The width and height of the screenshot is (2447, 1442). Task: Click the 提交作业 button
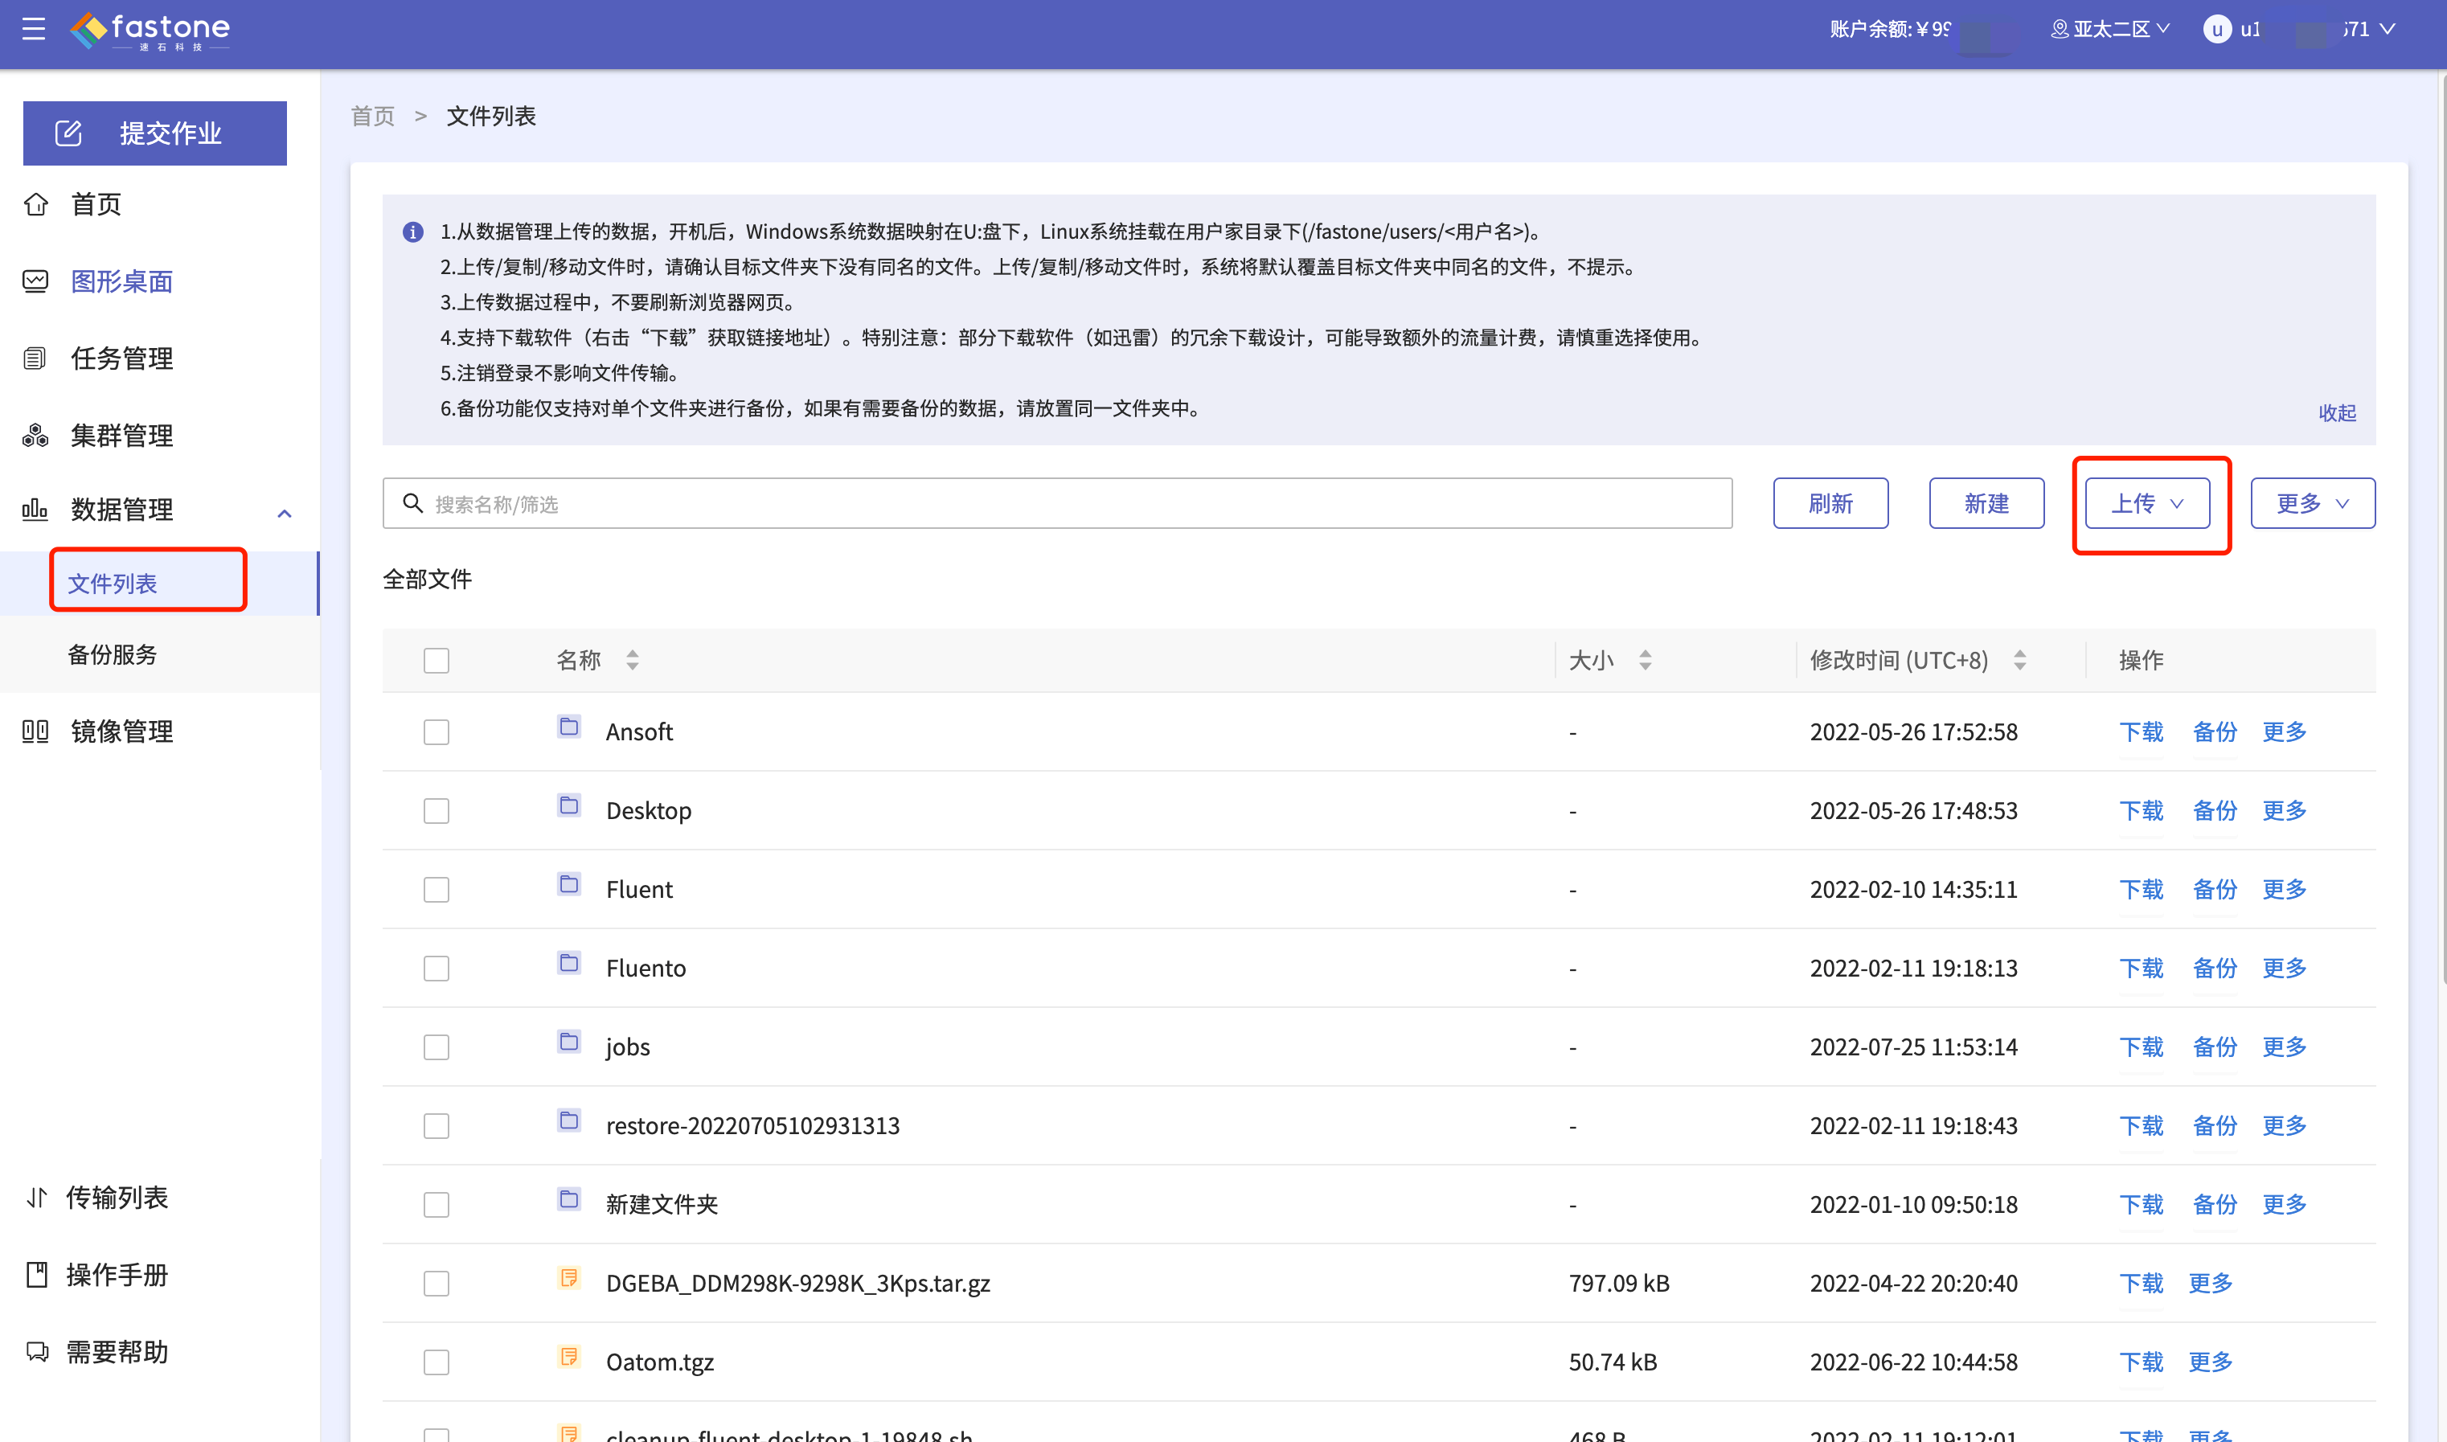(154, 133)
